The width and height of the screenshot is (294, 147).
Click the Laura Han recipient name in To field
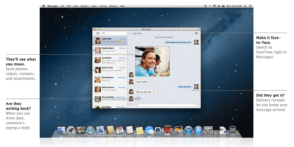point(137,33)
